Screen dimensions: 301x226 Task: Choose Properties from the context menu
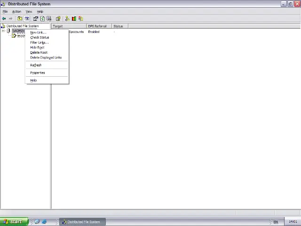[x=47, y=73]
